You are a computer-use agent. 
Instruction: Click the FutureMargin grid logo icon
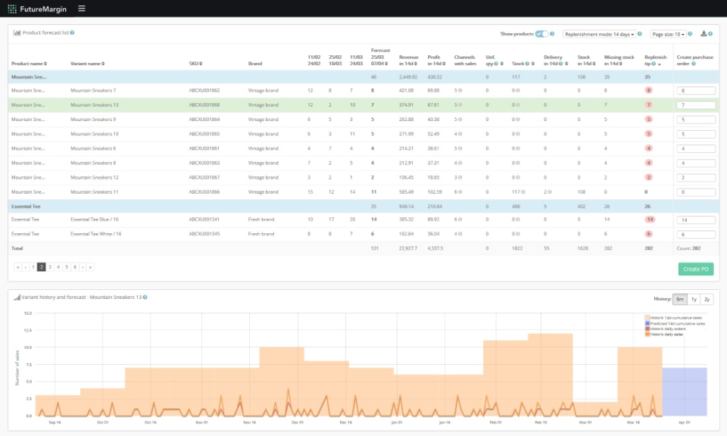click(12, 9)
